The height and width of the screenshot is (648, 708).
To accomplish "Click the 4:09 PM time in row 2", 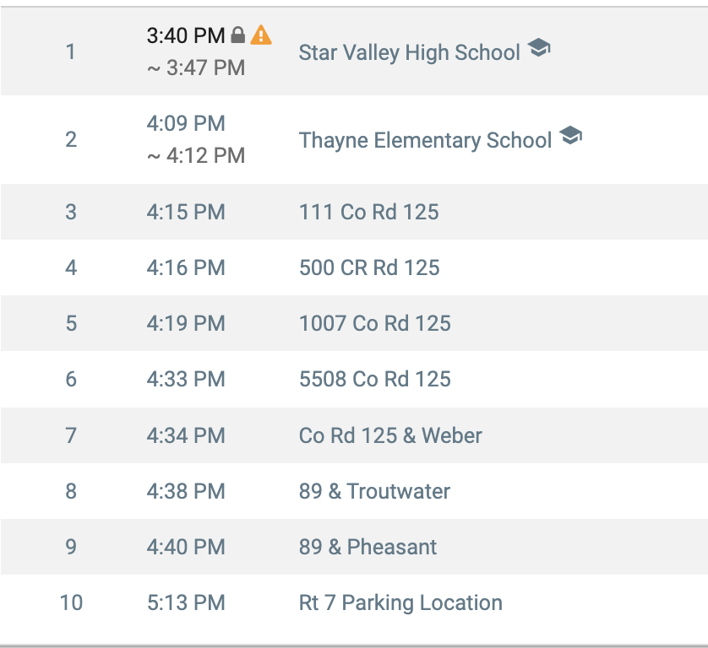I will [x=186, y=123].
